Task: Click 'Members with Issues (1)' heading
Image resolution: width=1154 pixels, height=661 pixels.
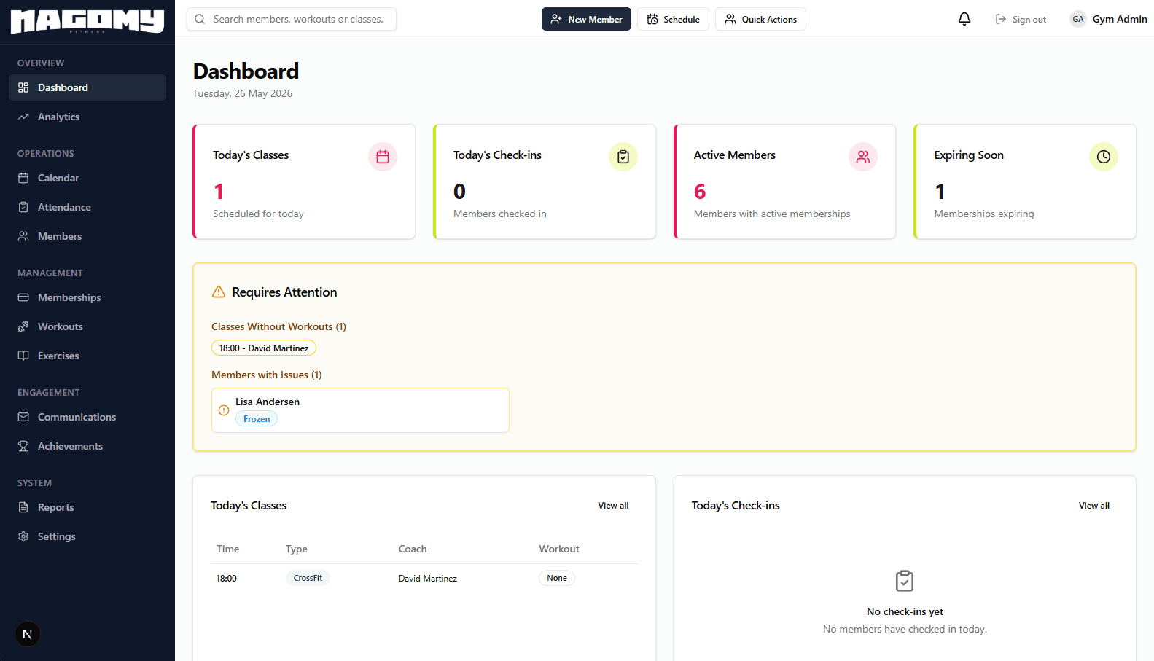Action: click(x=267, y=375)
